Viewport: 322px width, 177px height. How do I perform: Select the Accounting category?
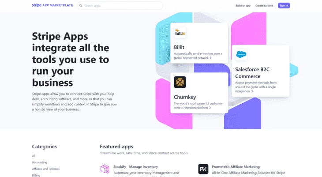tap(39, 162)
